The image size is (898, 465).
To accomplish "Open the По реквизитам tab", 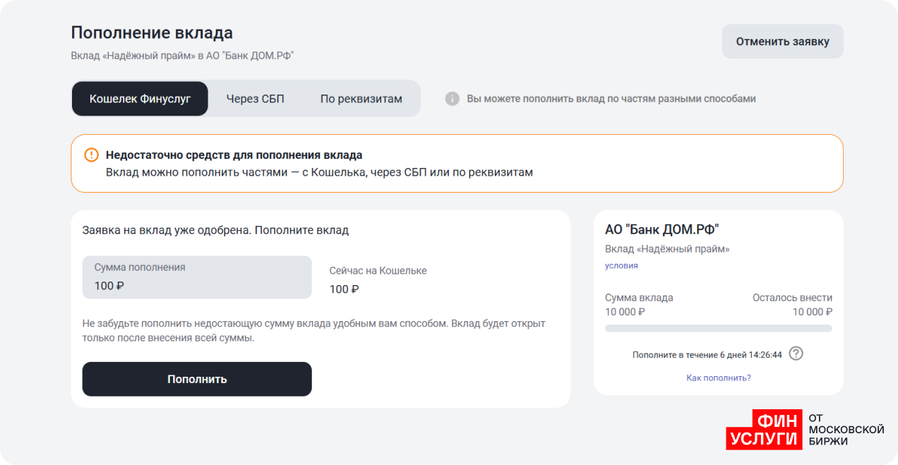I will 361,99.
